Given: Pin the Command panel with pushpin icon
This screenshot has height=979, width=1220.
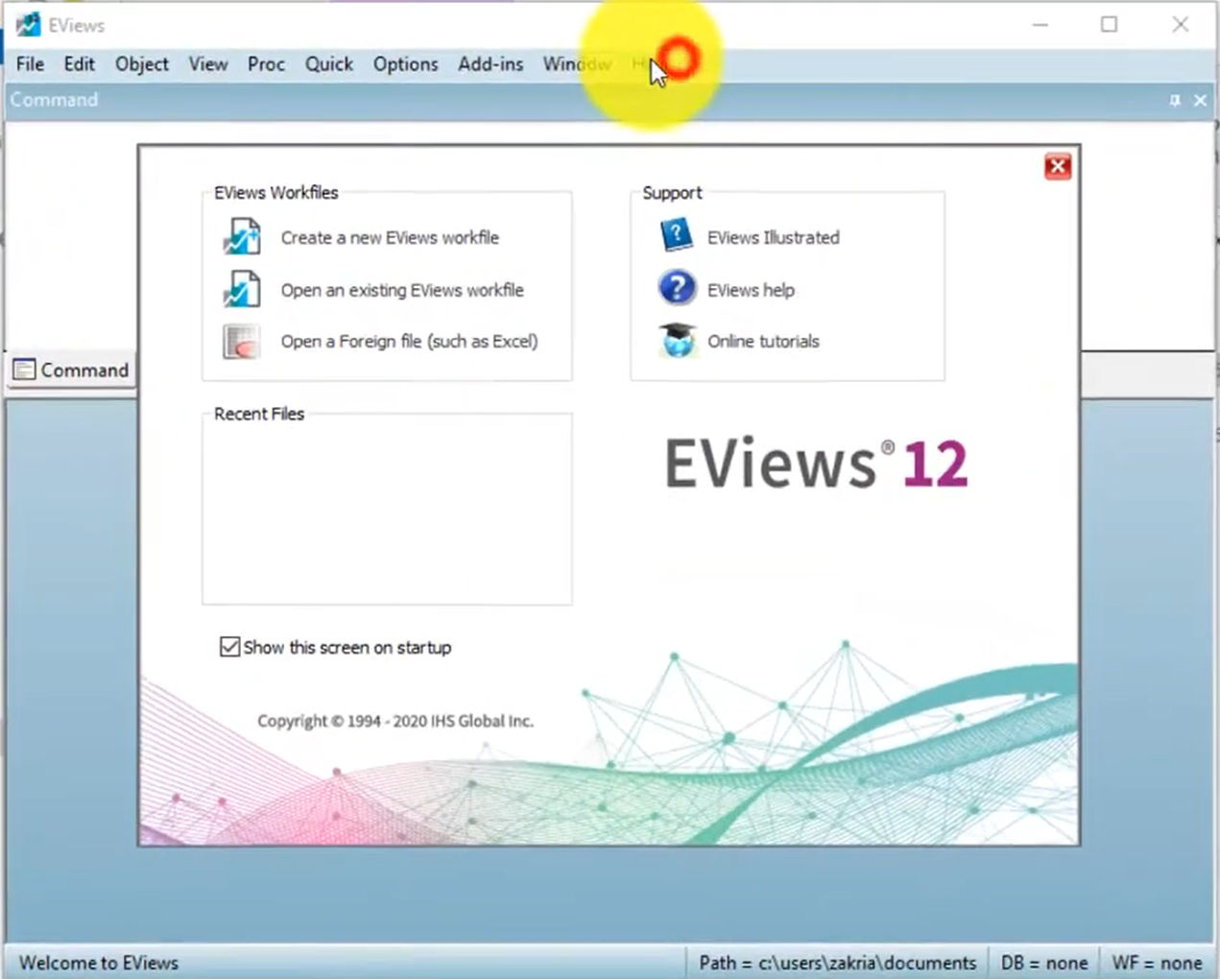Looking at the screenshot, I should [1175, 100].
